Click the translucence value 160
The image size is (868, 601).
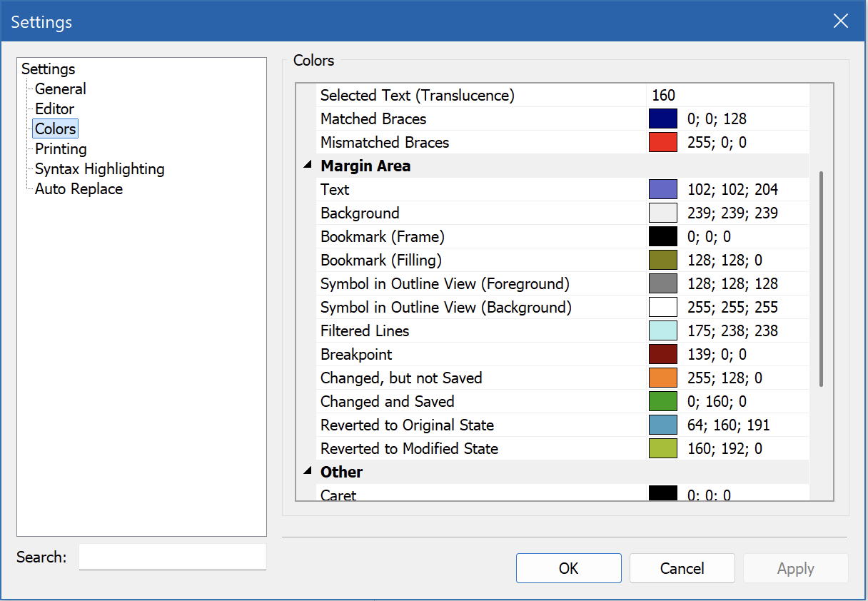point(664,95)
